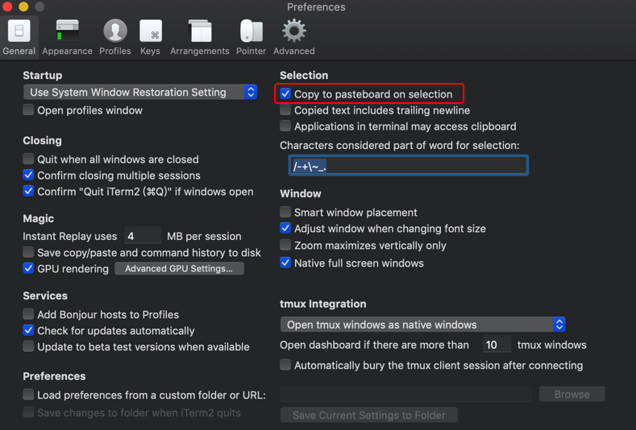
Task: Disable Copy to pasteboard on selection
Action: pos(286,94)
